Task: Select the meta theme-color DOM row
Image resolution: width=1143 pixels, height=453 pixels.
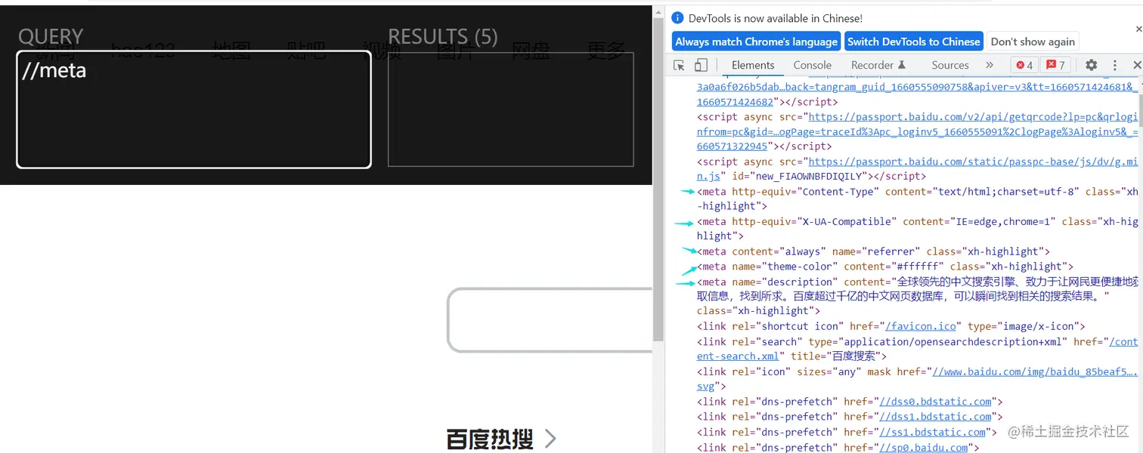Action: pos(884,267)
